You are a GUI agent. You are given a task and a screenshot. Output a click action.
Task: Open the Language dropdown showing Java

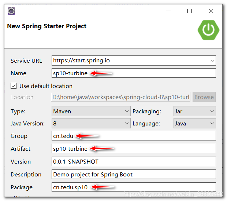[194, 123]
